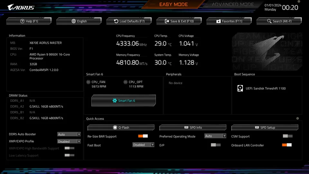This screenshot has height=174, width=309.
Task: Open Preferred Operating Mode dropdown
Action: (x=215, y=136)
